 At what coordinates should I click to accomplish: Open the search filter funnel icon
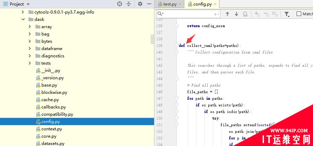pos(287,14)
